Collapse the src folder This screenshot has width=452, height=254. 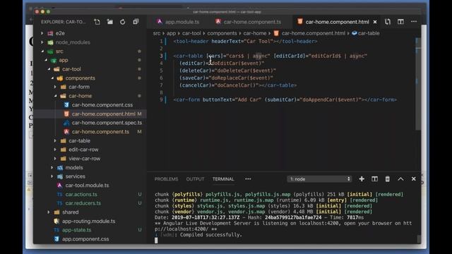click(x=59, y=52)
